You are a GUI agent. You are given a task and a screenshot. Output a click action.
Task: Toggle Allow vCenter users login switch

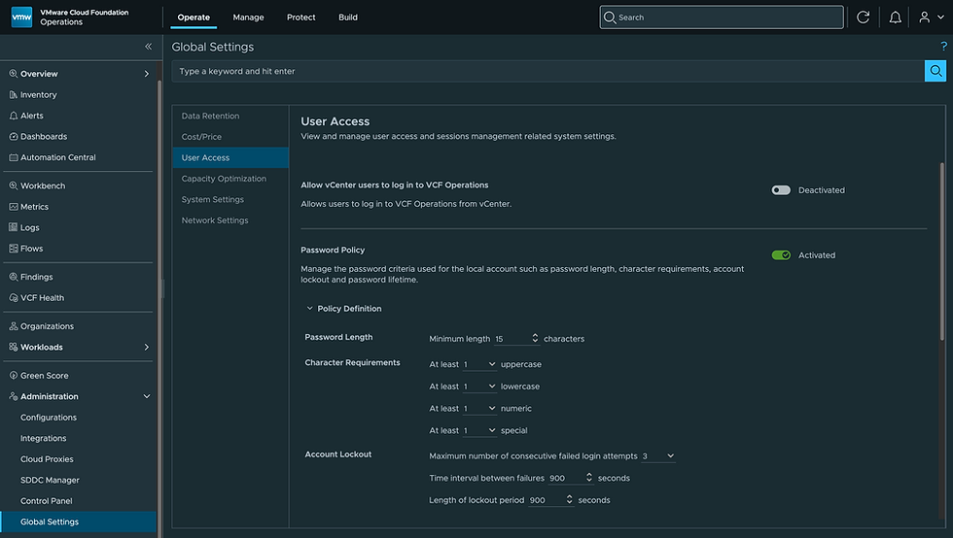coord(781,190)
